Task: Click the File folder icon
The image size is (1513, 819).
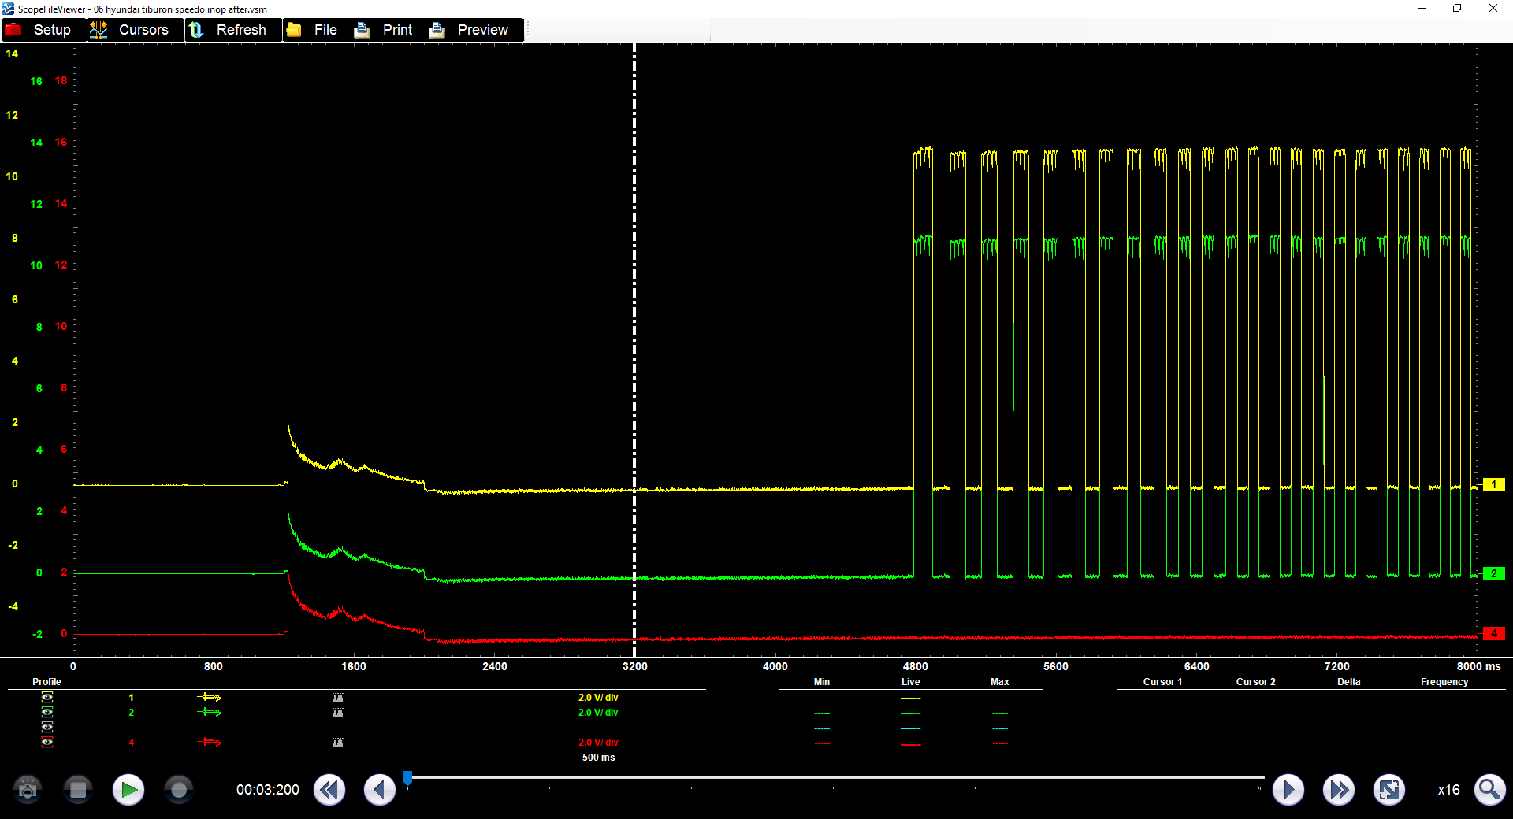Action: 294,30
